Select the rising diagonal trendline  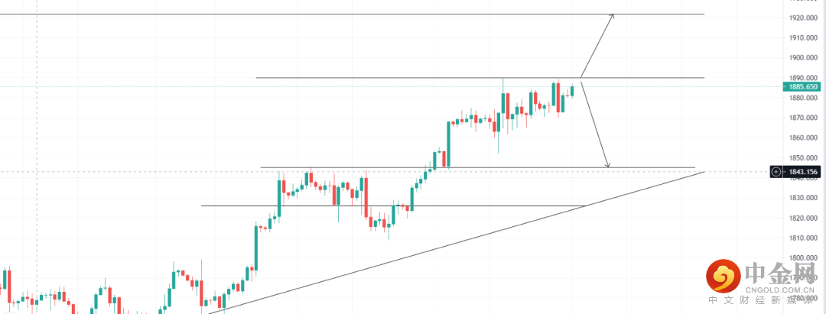(x=459, y=243)
